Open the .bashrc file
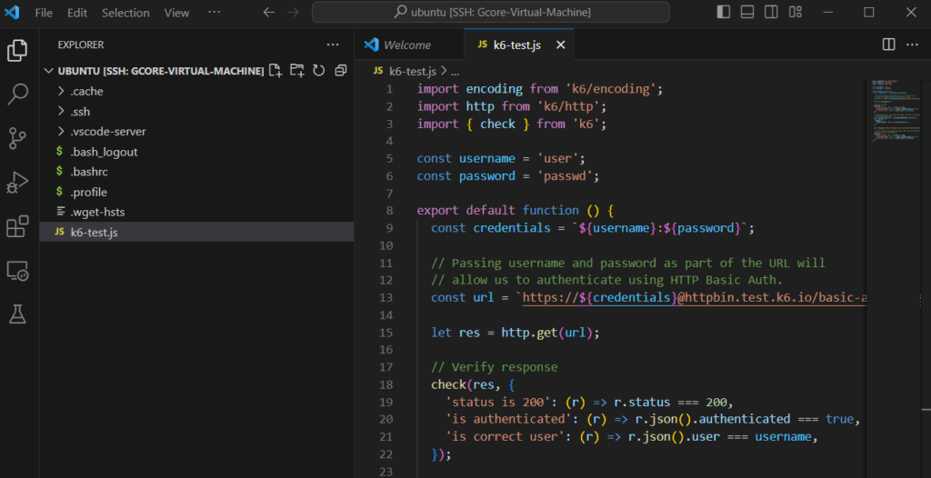Screen dimensions: 931x478 click(x=89, y=172)
